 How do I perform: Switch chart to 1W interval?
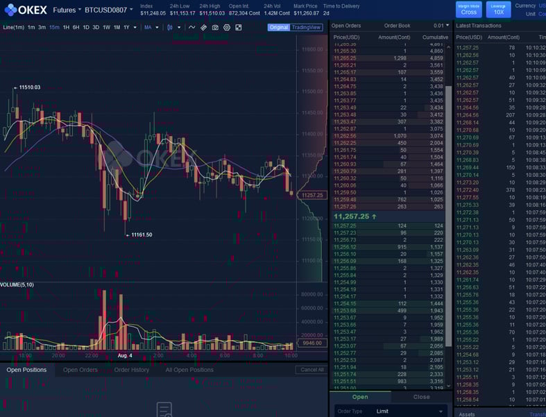107,27
